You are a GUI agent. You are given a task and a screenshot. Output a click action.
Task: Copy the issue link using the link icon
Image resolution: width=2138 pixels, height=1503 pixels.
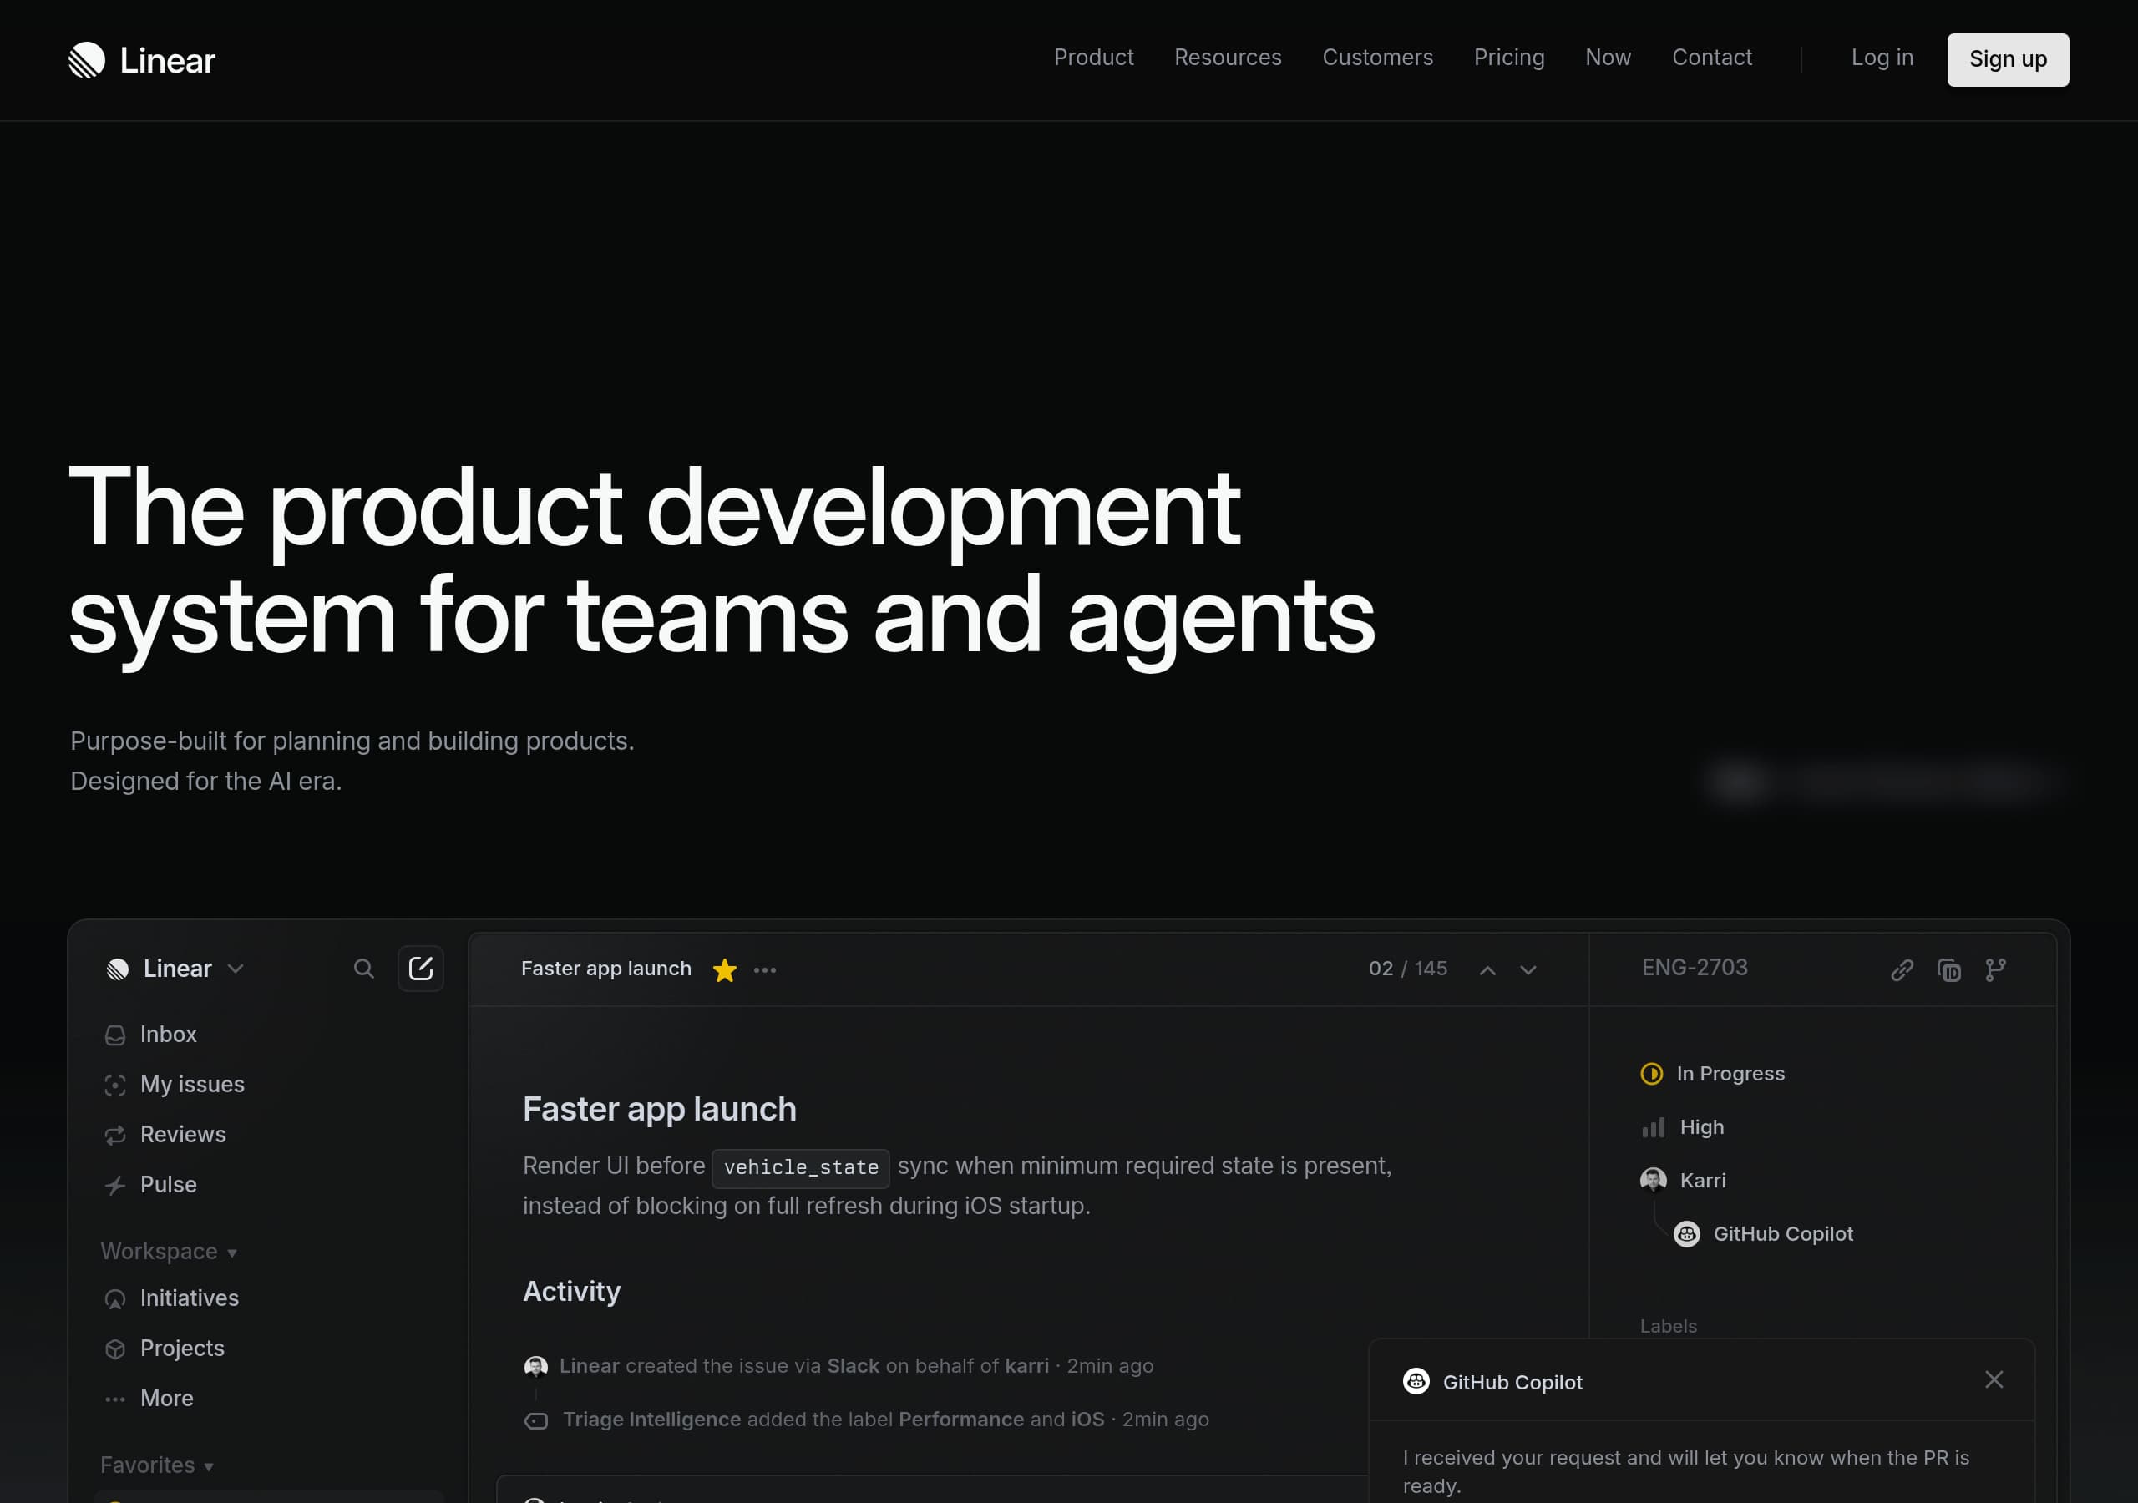point(1902,969)
